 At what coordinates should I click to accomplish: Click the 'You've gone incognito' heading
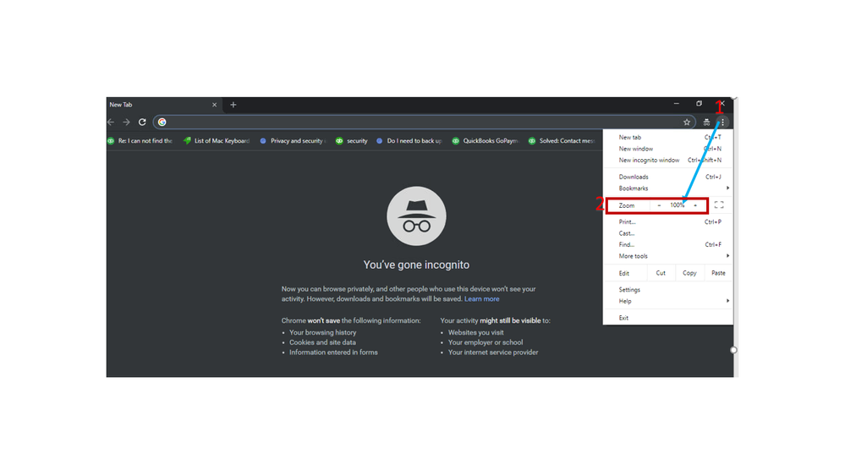coord(416,265)
